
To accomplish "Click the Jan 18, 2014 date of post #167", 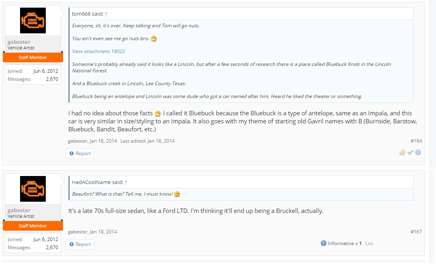I will click(103, 232).
